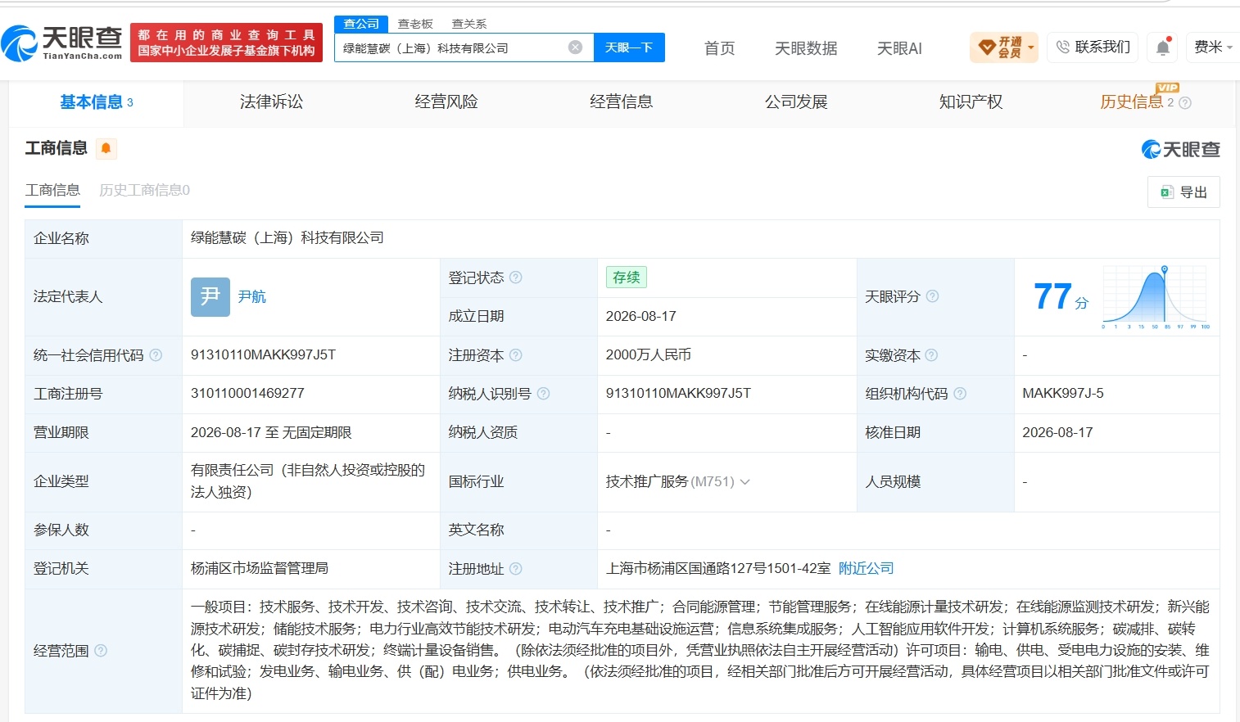Click help icon next to 纳税人识别号

point(543,394)
